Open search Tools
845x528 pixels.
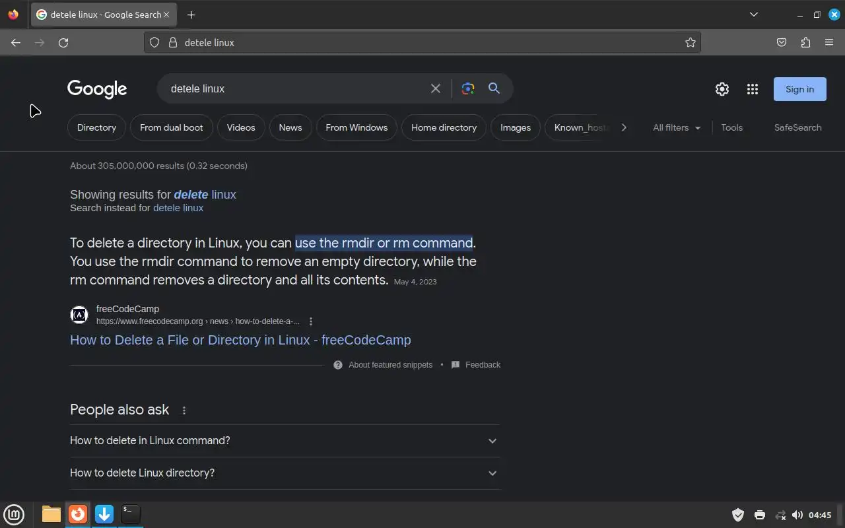[x=731, y=127]
